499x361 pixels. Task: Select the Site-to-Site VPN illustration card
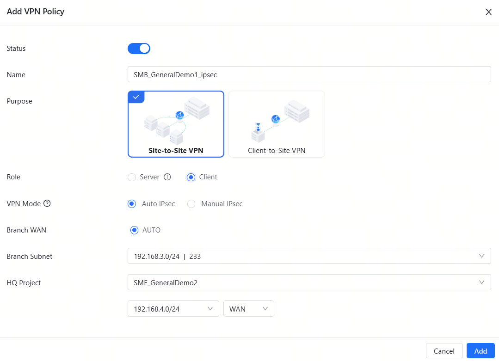pos(176,124)
